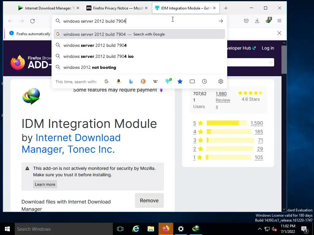
Task: Click the Firefox reload page icon
Action: (x=33, y=21)
